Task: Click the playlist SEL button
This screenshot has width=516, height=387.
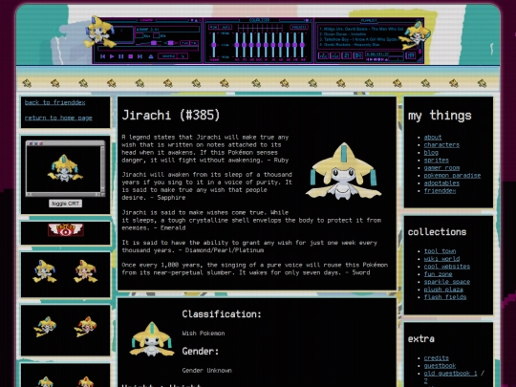Action: (347, 55)
